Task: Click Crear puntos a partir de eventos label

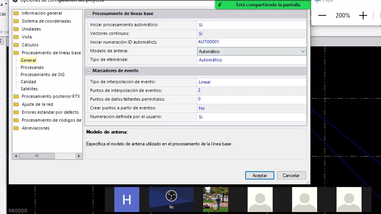Action: (x=123, y=108)
